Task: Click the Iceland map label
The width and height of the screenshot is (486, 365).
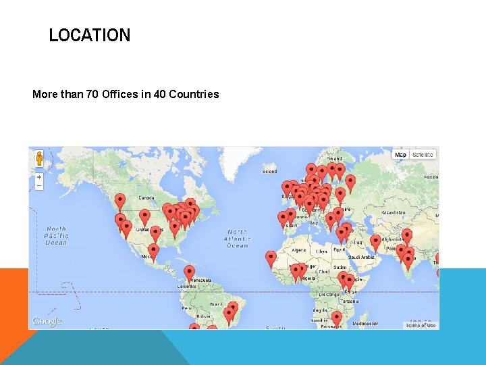Action: click(x=269, y=171)
